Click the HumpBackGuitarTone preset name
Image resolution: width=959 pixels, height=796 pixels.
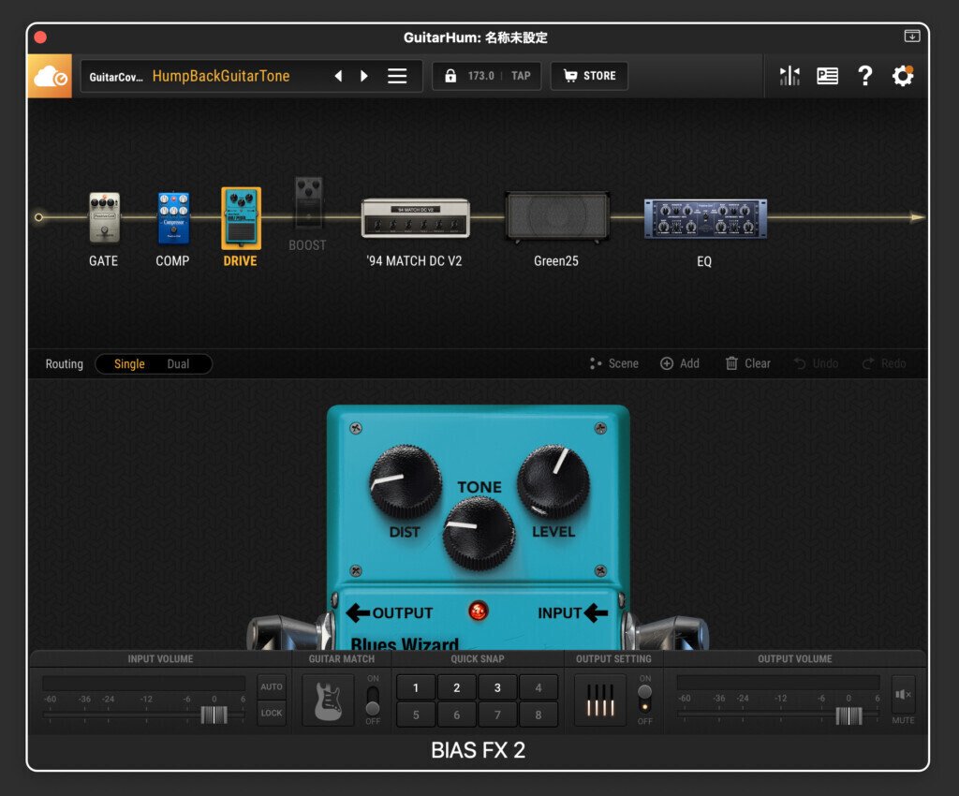[221, 76]
